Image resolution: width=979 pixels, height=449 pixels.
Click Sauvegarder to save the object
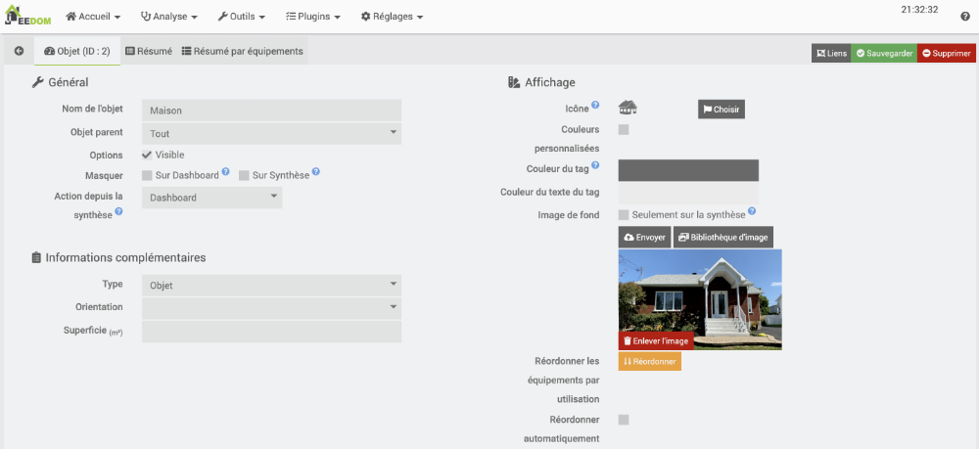[x=884, y=54]
